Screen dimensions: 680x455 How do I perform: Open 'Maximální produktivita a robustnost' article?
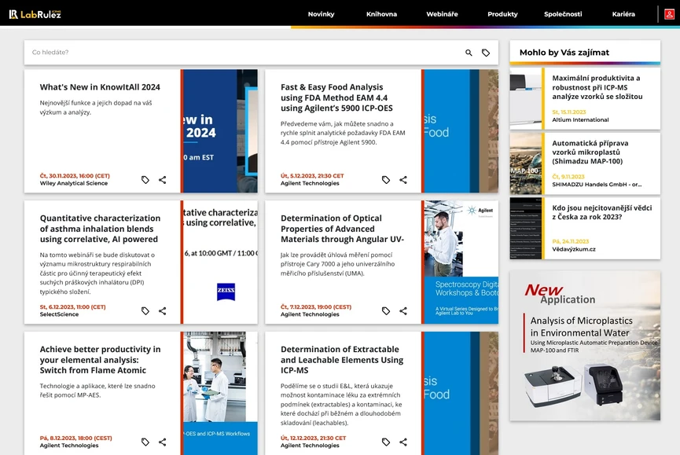597,87
